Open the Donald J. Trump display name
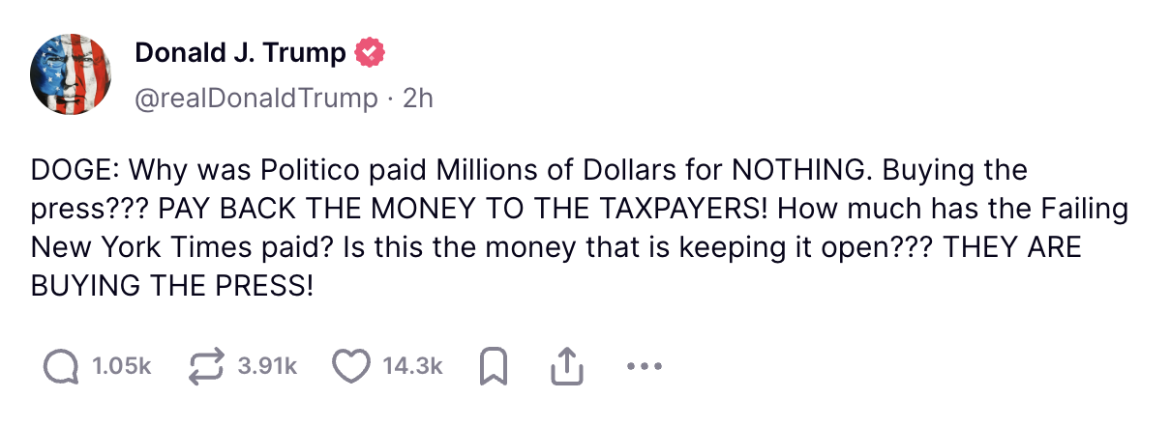1171x427 pixels. pos(240,53)
